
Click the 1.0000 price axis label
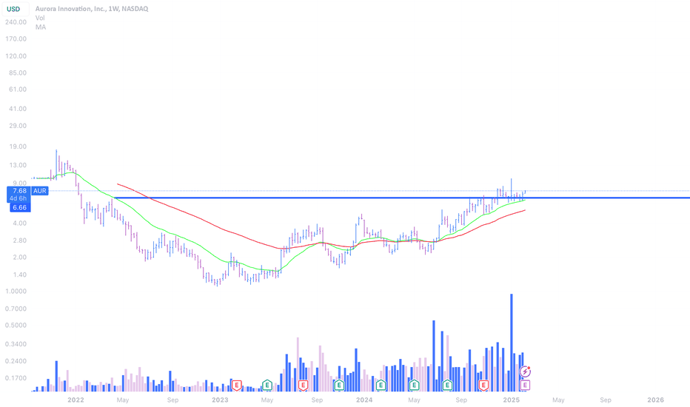coord(16,292)
